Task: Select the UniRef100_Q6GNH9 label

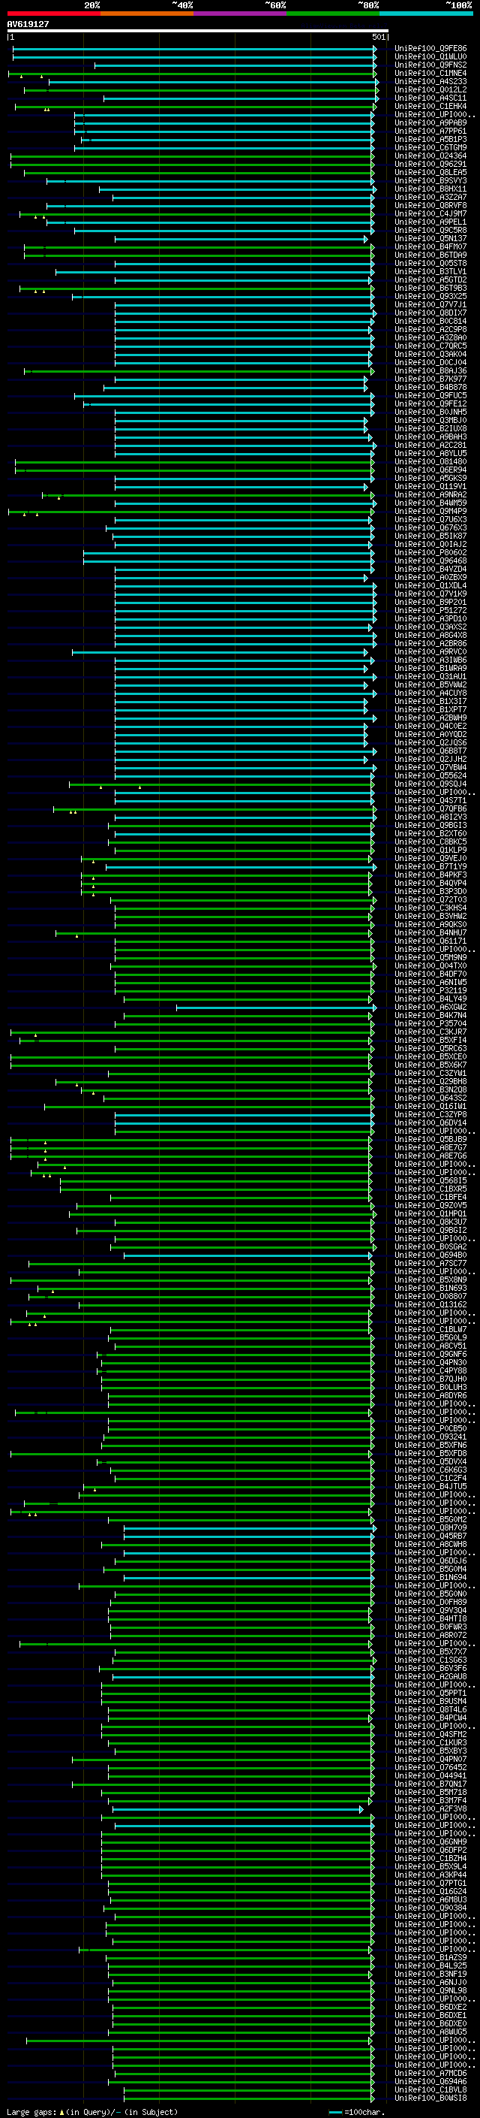Action: 430,1842
